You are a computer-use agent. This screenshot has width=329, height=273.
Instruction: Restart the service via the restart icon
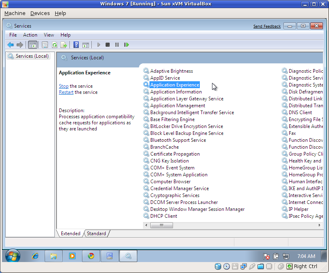[x=126, y=45]
